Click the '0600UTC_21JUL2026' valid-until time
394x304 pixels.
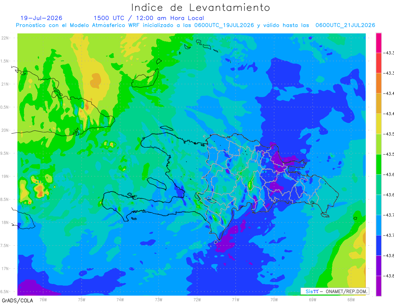[345, 25]
